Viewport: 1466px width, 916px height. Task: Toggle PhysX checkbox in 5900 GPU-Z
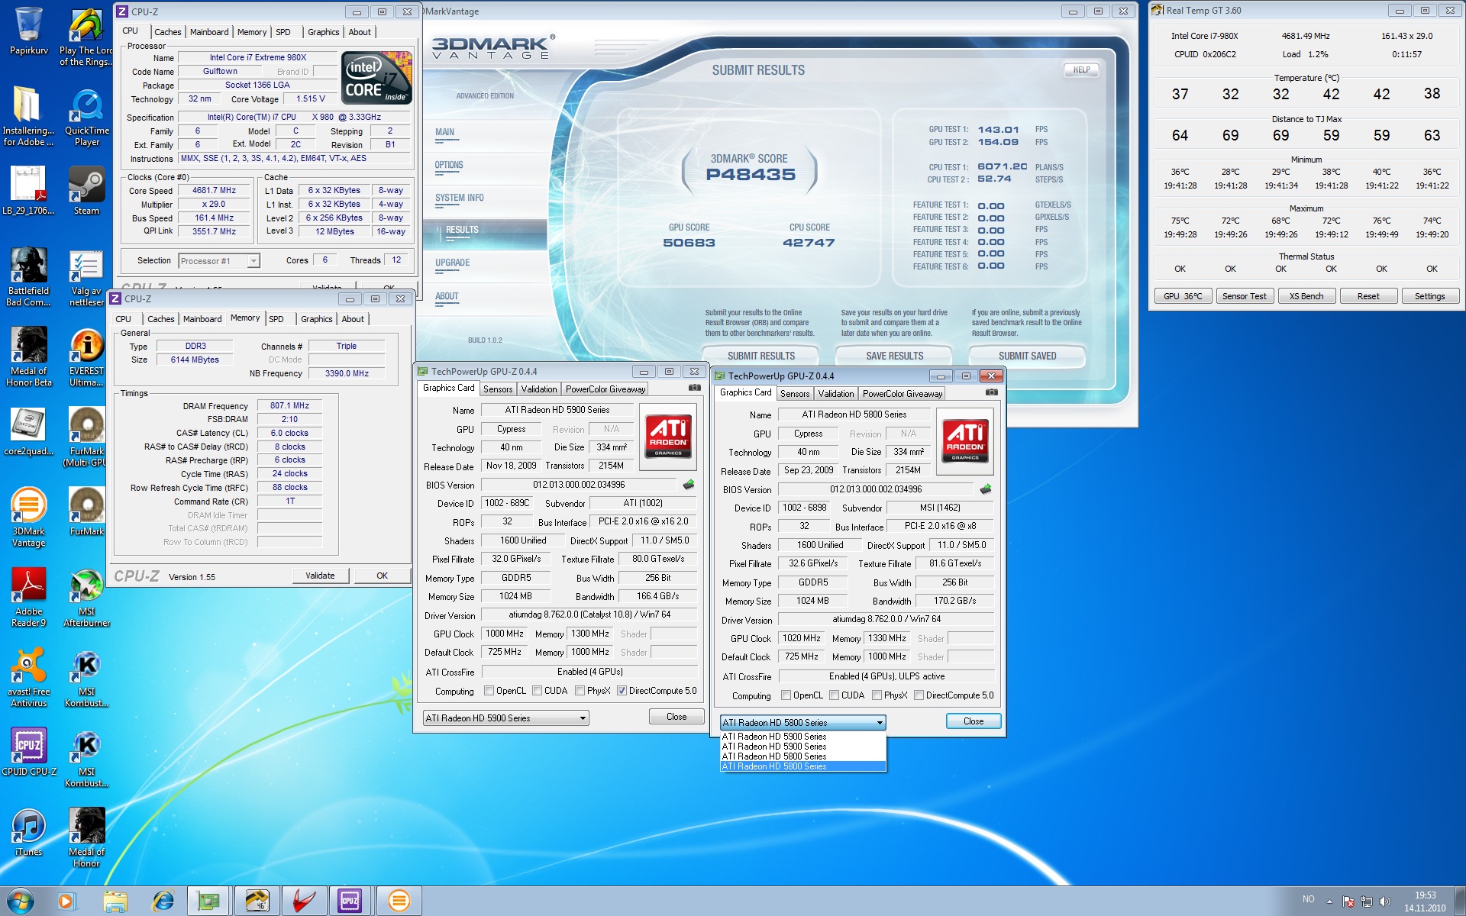pyautogui.click(x=580, y=691)
